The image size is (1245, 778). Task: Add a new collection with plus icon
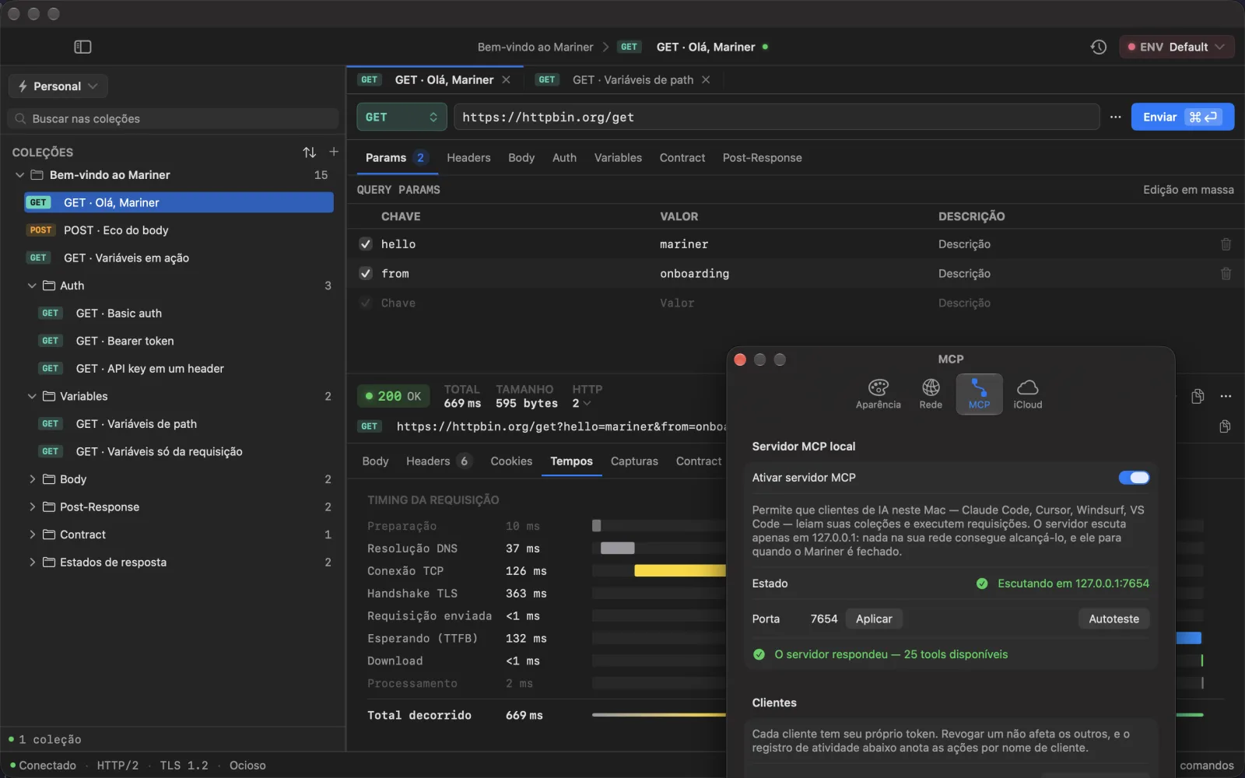334,152
